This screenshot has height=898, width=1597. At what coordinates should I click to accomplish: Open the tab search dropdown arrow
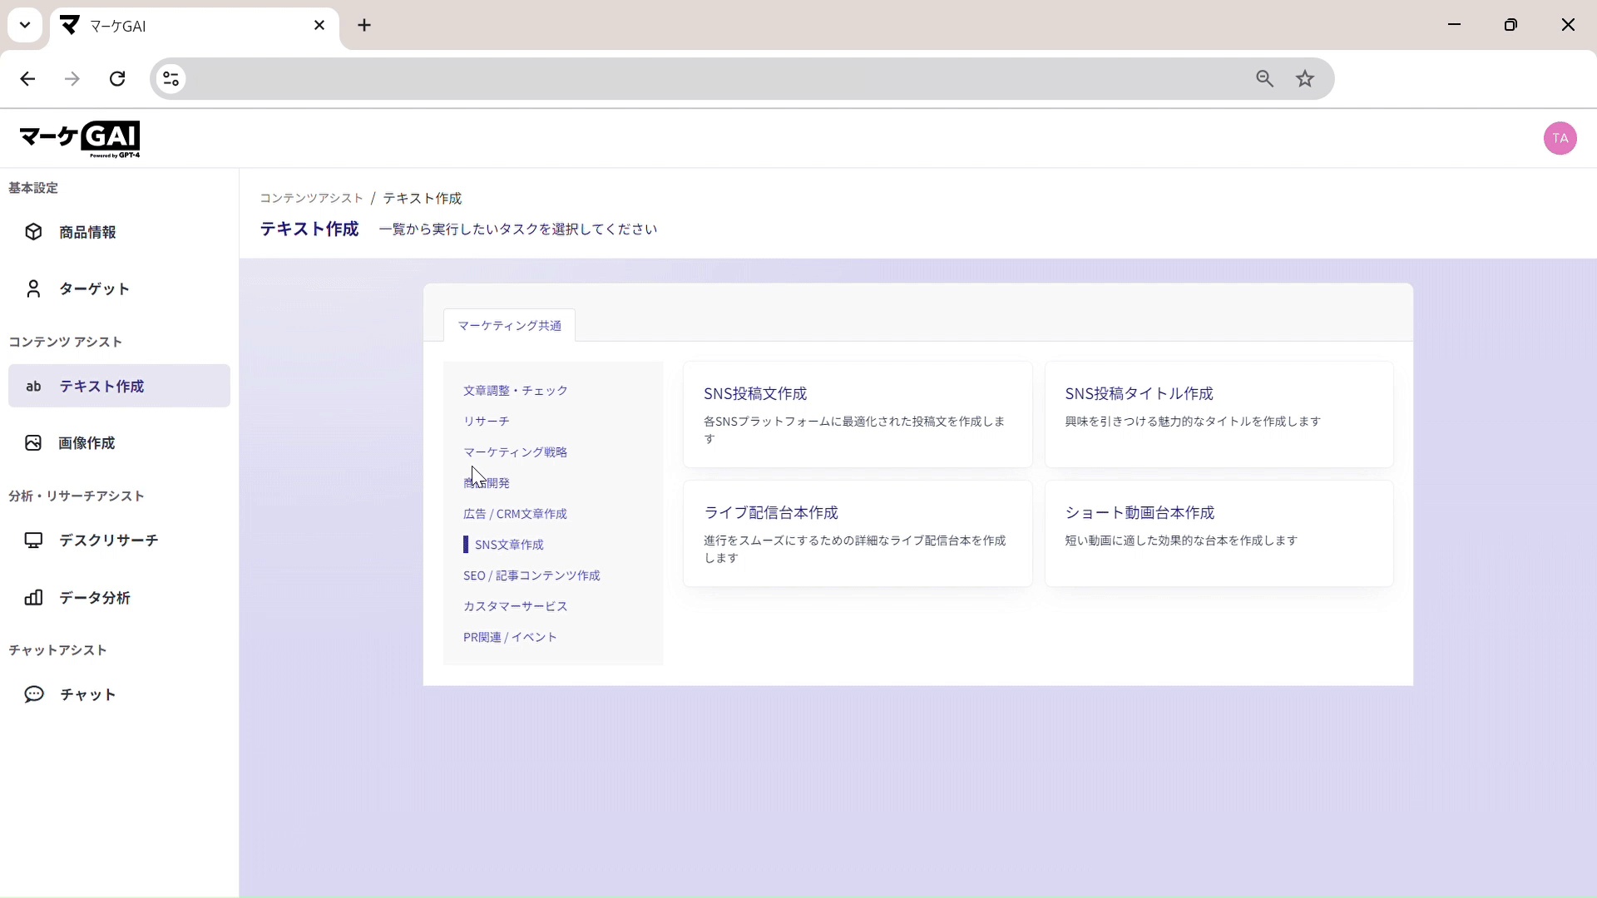coord(25,25)
